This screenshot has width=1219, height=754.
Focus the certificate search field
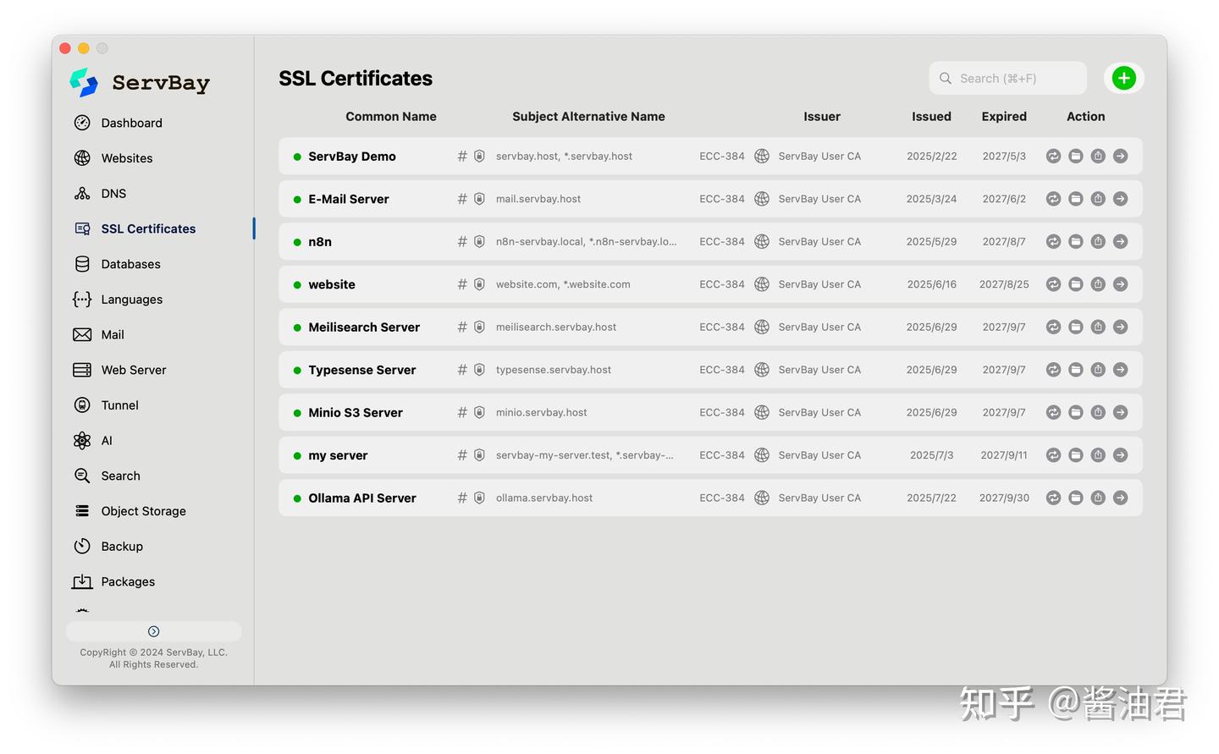pos(1007,78)
